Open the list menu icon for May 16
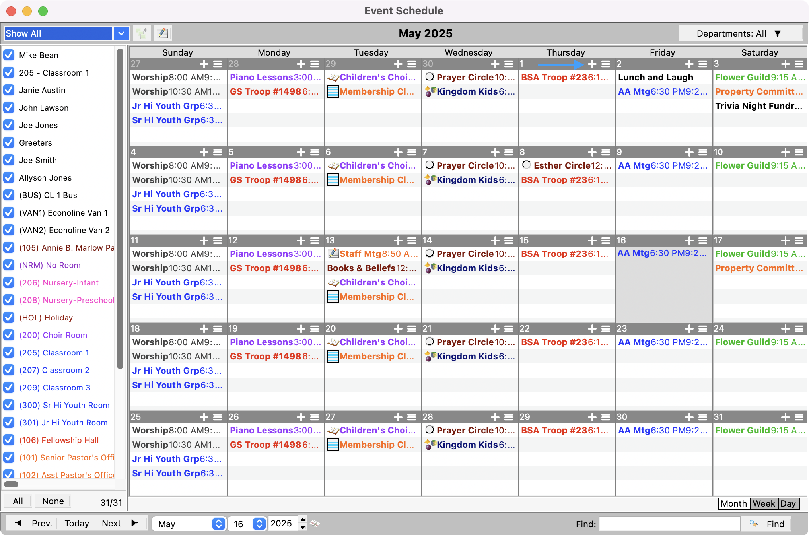The height and width of the screenshot is (536, 809). point(703,241)
